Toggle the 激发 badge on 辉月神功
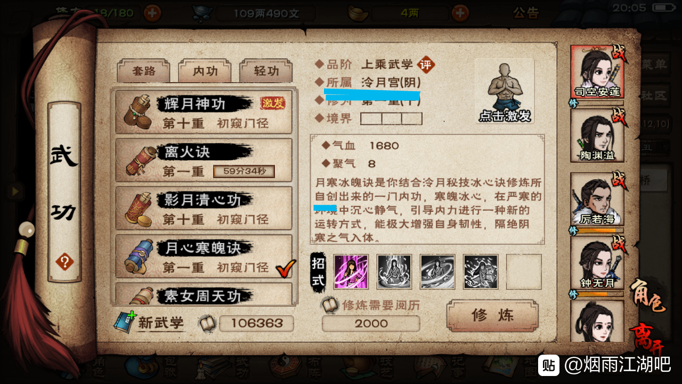Screen dimensions: 682x384 pyautogui.click(x=273, y=103)
